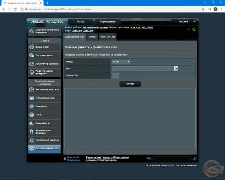Open Системный журнал log icon

tap(32, 140)
